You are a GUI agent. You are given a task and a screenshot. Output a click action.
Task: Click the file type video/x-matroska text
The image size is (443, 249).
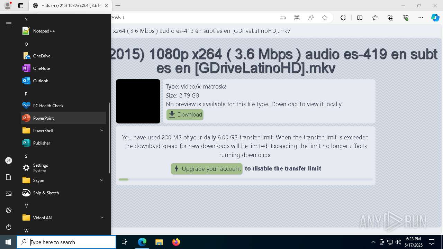point(196,86)
